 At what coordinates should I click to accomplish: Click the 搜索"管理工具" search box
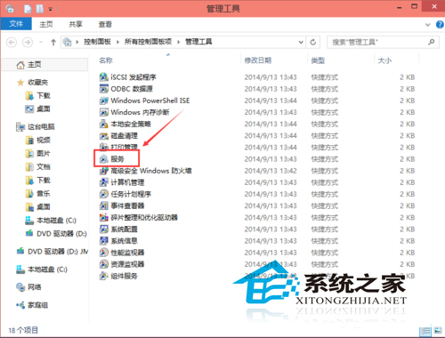[x=377, y=42]
